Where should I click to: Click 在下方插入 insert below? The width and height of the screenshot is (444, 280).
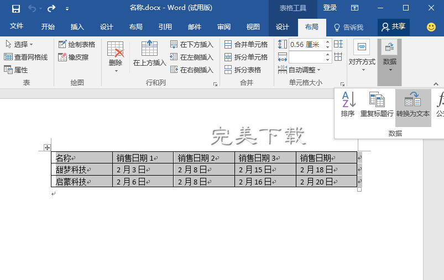[x=192, y=44]
